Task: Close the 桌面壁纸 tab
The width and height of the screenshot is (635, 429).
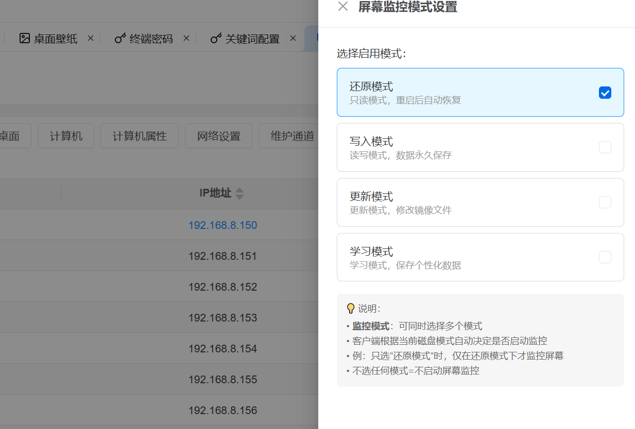Action: tap(91, 38)
